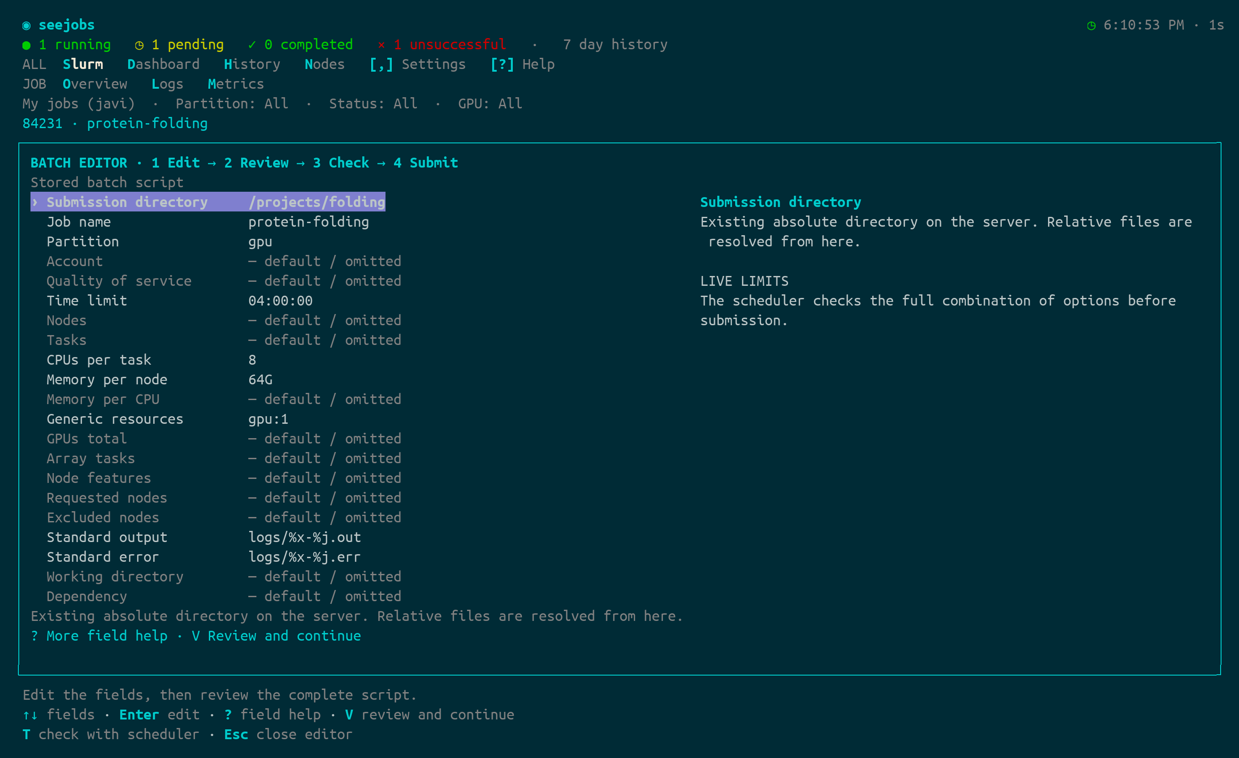Click the completed checkmark icon
Viewport: 1239px width, 758px height.
(x=252, y=45)
